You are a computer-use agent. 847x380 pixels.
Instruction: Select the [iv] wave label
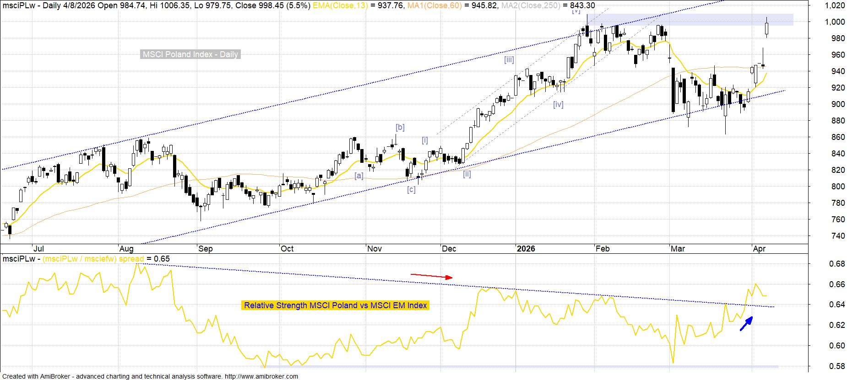click(x=558, y=104)
